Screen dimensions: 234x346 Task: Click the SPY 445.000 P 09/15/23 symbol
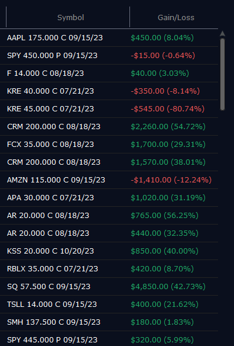pos(52,340)
